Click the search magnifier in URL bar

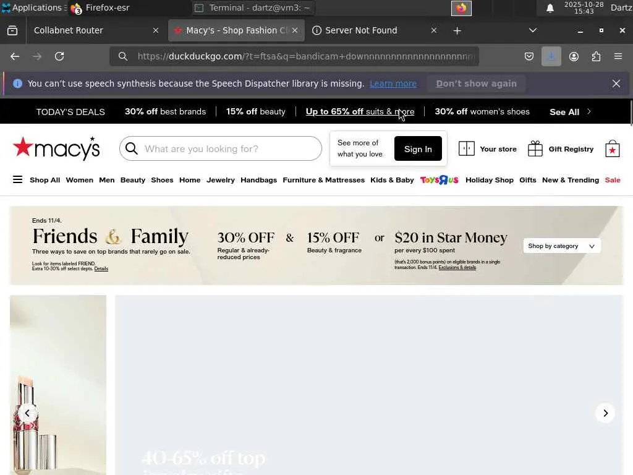(123, 56)
